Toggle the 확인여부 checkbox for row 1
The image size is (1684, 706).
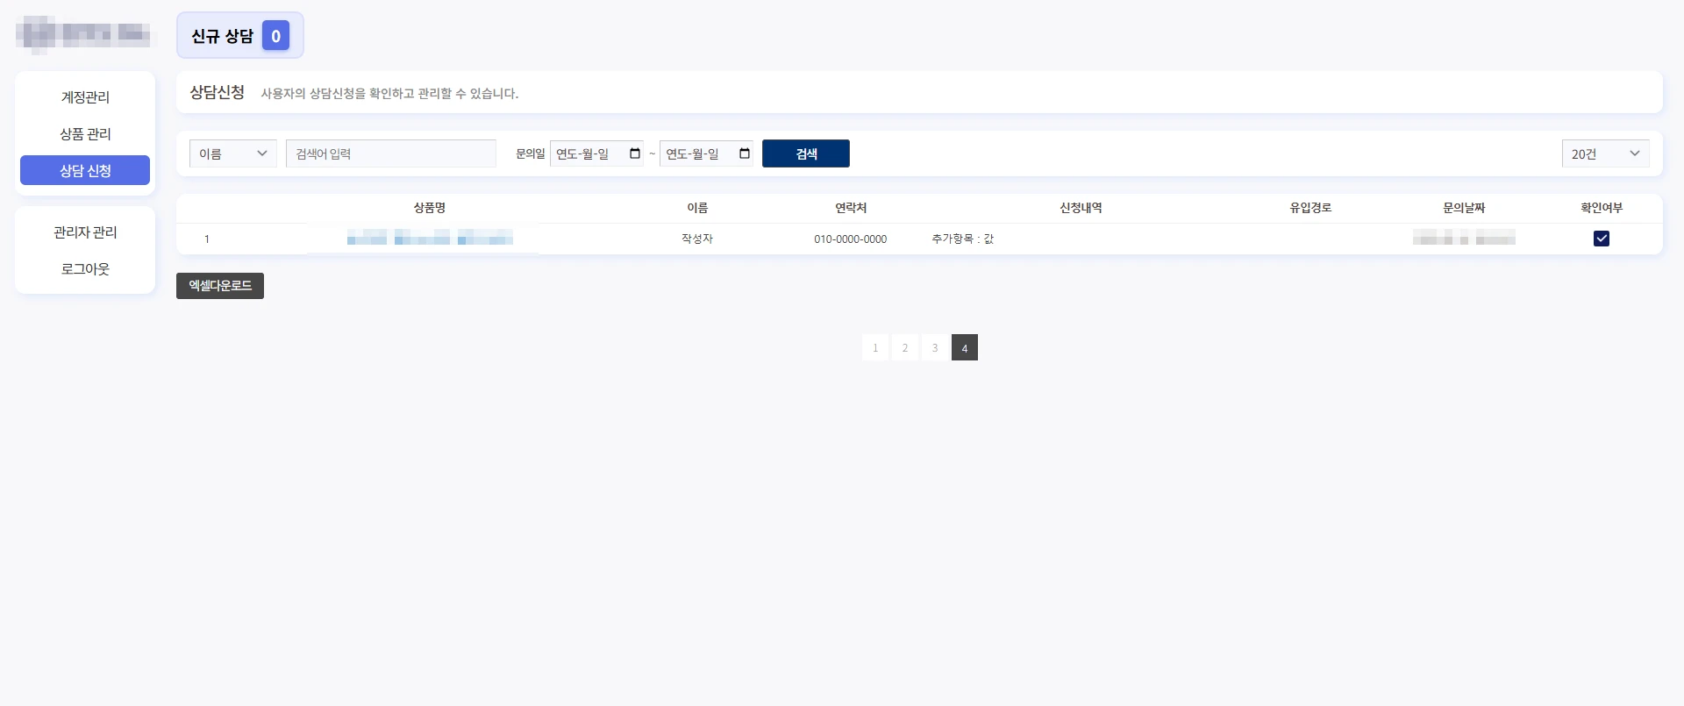[1602, 239]
